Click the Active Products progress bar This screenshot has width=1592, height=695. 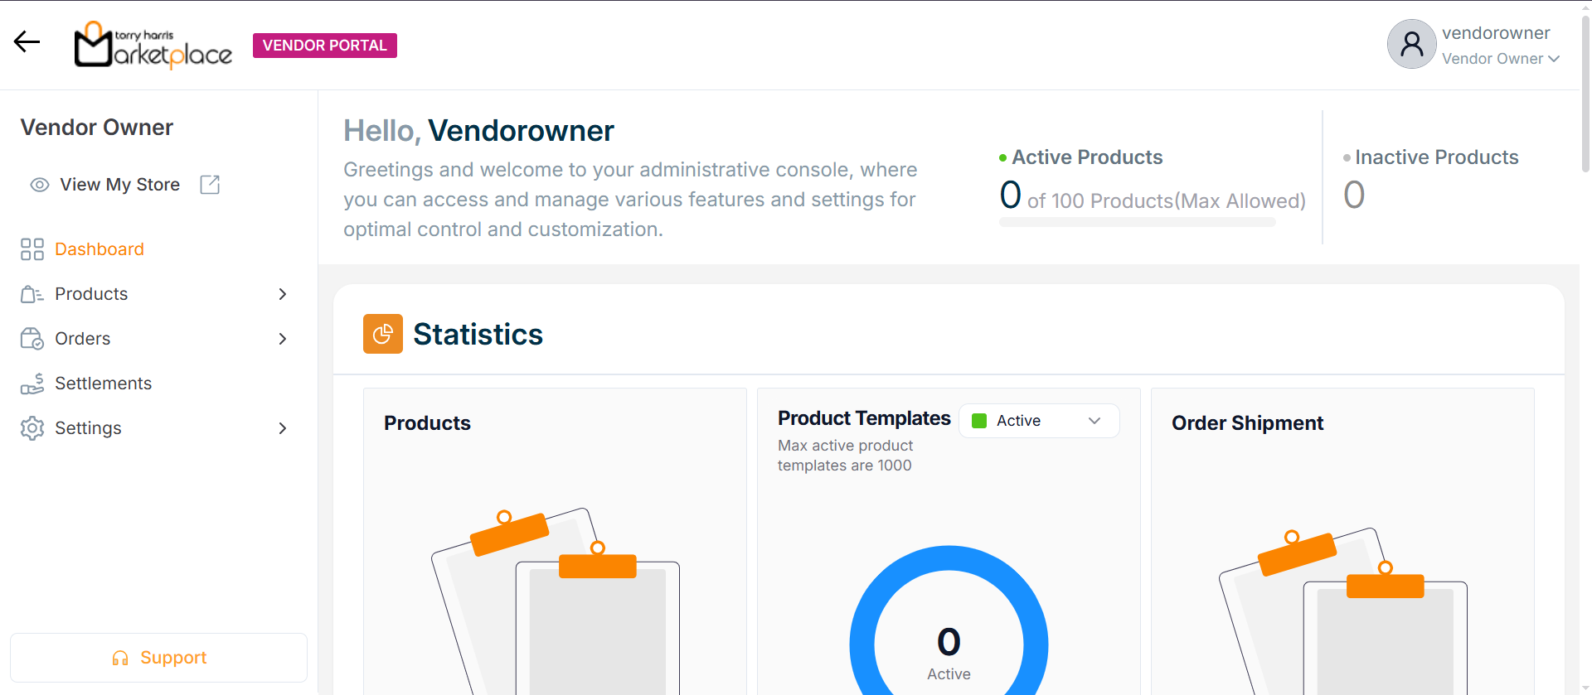tap(1137, 222)
